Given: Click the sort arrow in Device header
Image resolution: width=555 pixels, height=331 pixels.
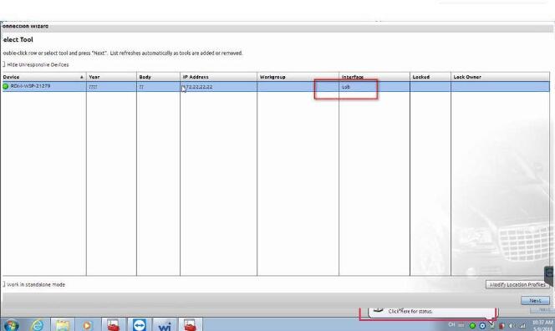Looking at the screenshot, I should pyautogui.click(x=82, y=77).
